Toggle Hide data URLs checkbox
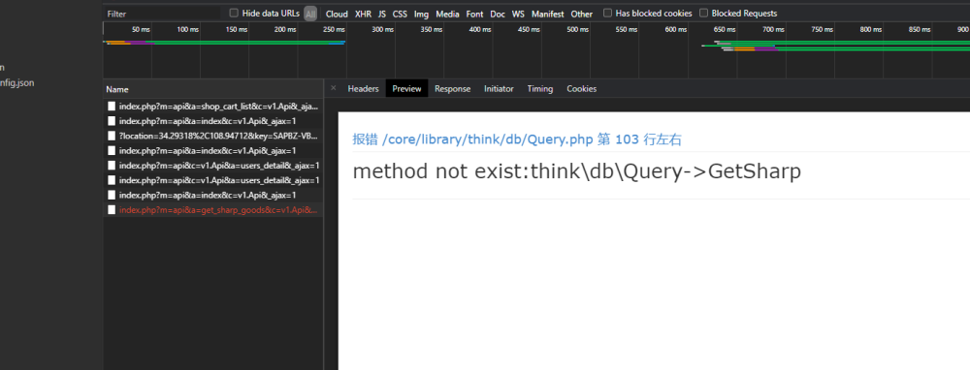Image resolution: width=970 pixels, height=370 pixels. 234,13
